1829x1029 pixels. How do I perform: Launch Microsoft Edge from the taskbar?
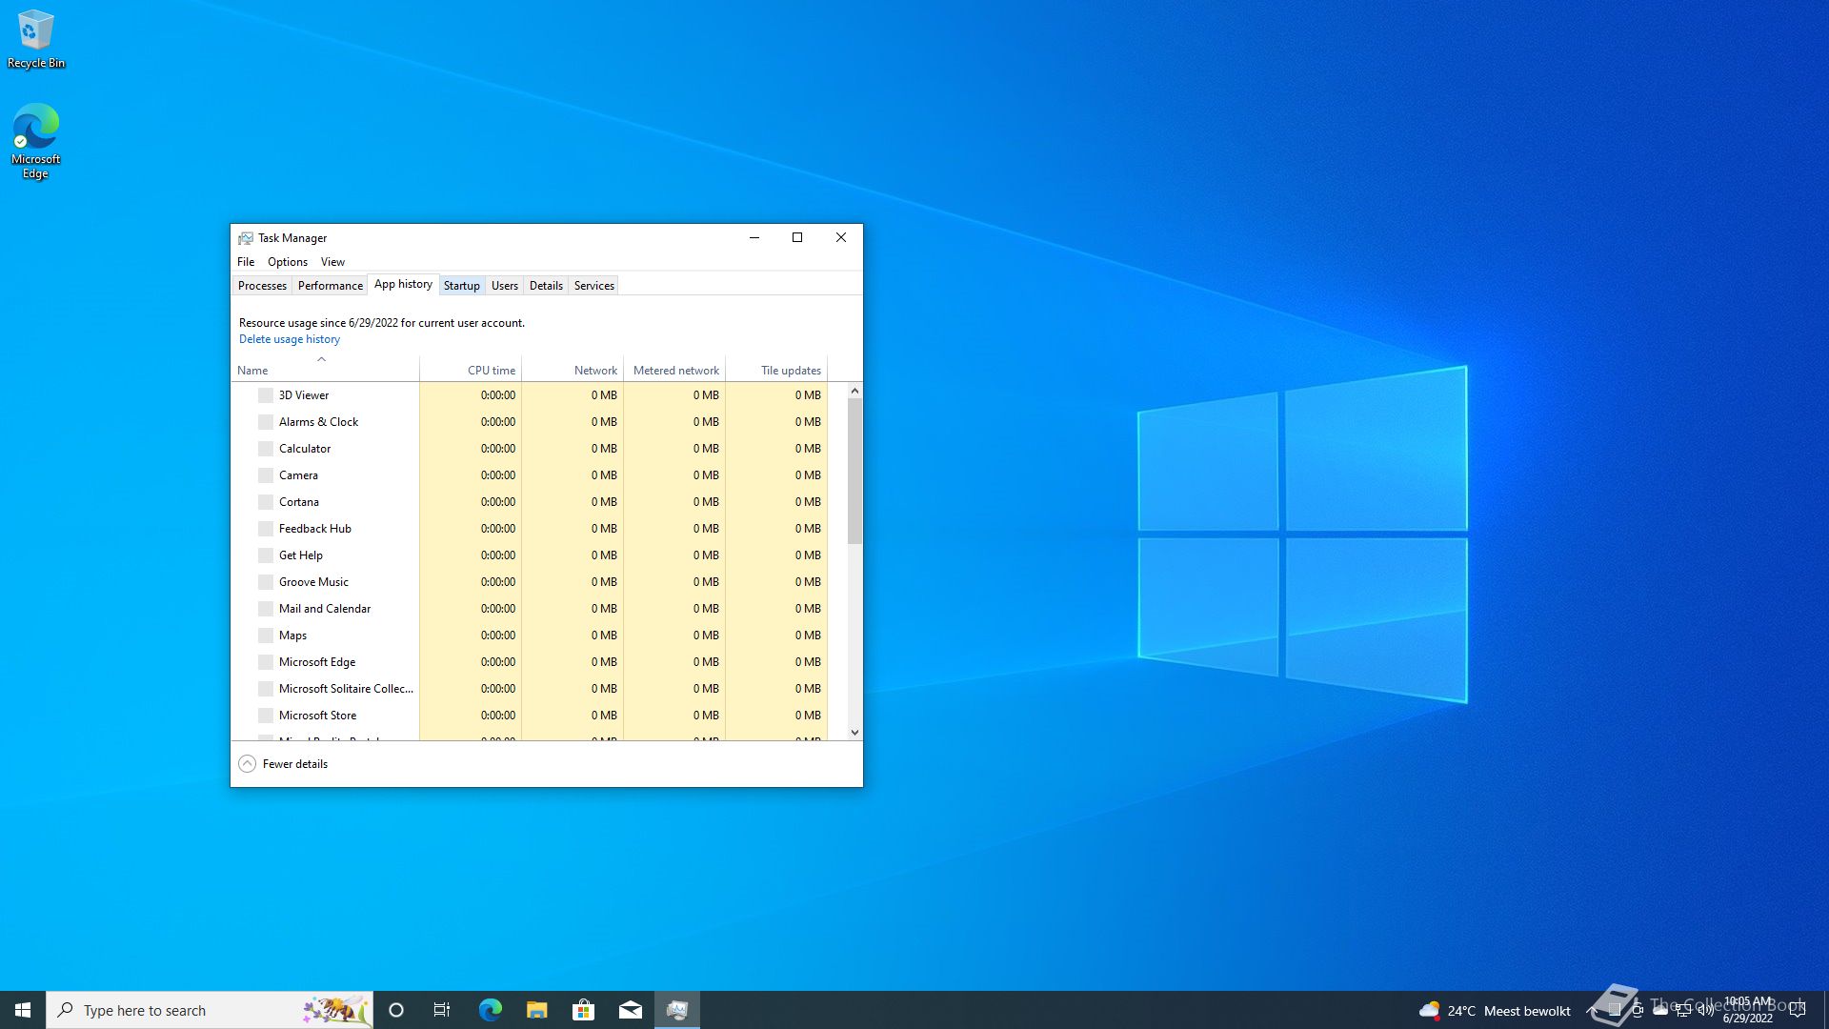(490, 1010)
